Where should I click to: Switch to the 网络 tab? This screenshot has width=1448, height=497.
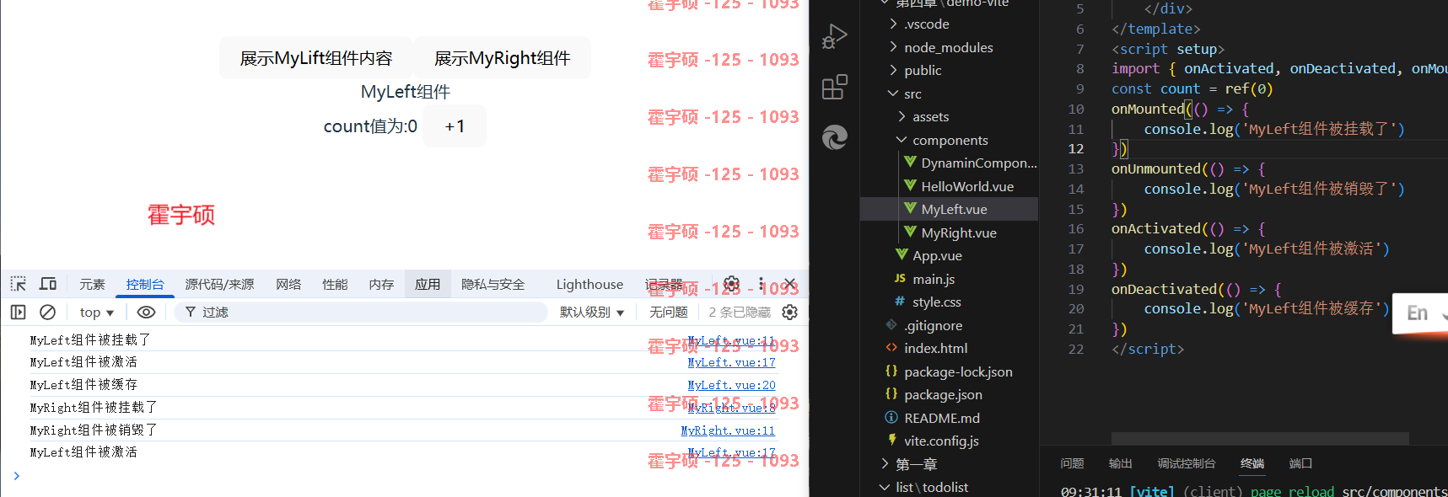coord(288,284)
